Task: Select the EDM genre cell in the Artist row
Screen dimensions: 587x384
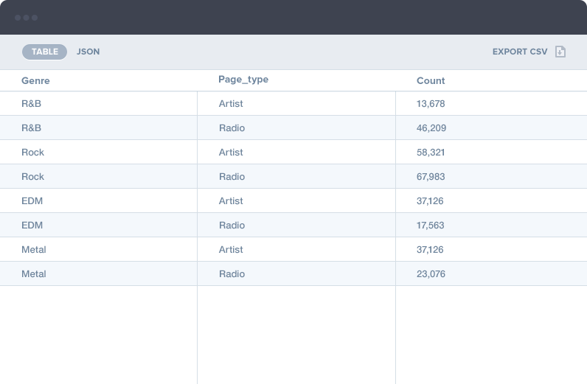Action: click(32, 201)
